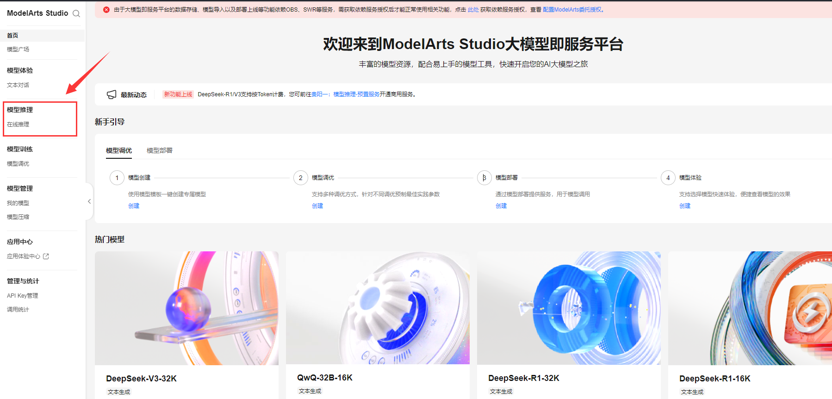Open the DeepSeek-R1-32K model thumbnail
832x399 pixels.
[x=569, y=308]
